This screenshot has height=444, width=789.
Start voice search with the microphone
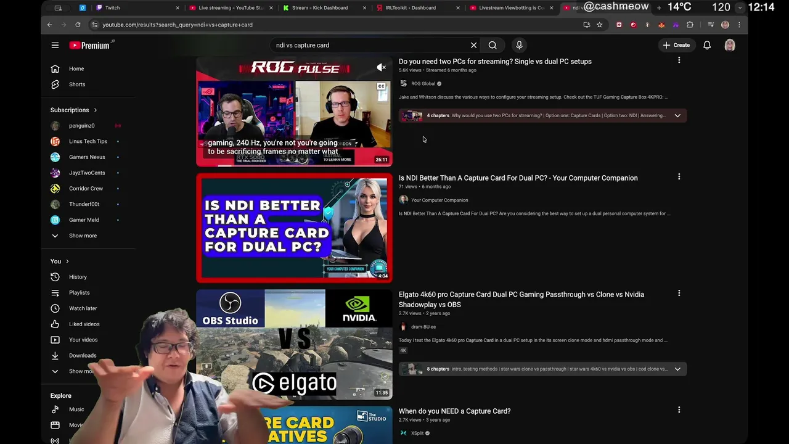click(519, 45)
